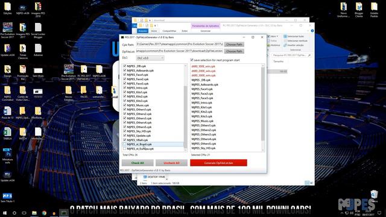
Task: Check MjPES_st_Europa.cpk checkbox
Action: tap(125, 149)
